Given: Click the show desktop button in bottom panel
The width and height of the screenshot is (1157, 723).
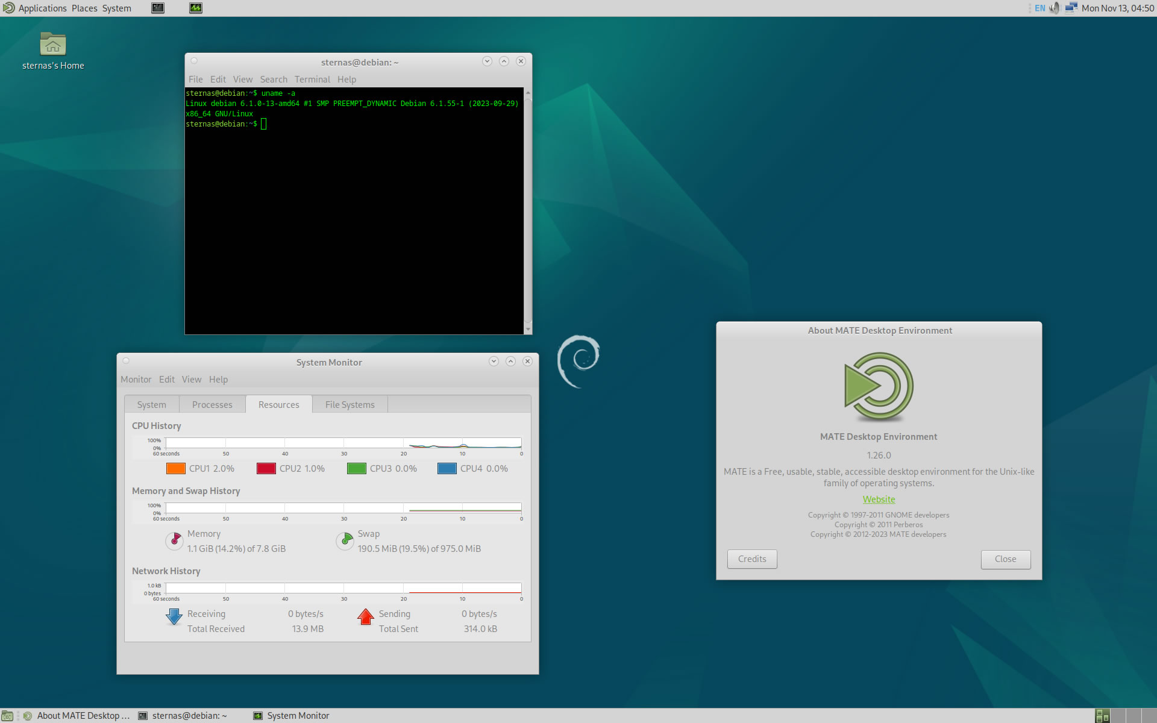Looking at the screenshot, I should (7, 716).
